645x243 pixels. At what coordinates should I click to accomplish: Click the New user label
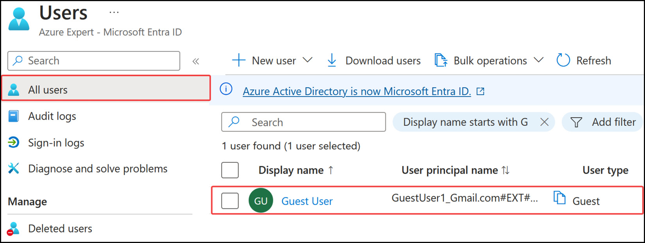tap(274, 61)
